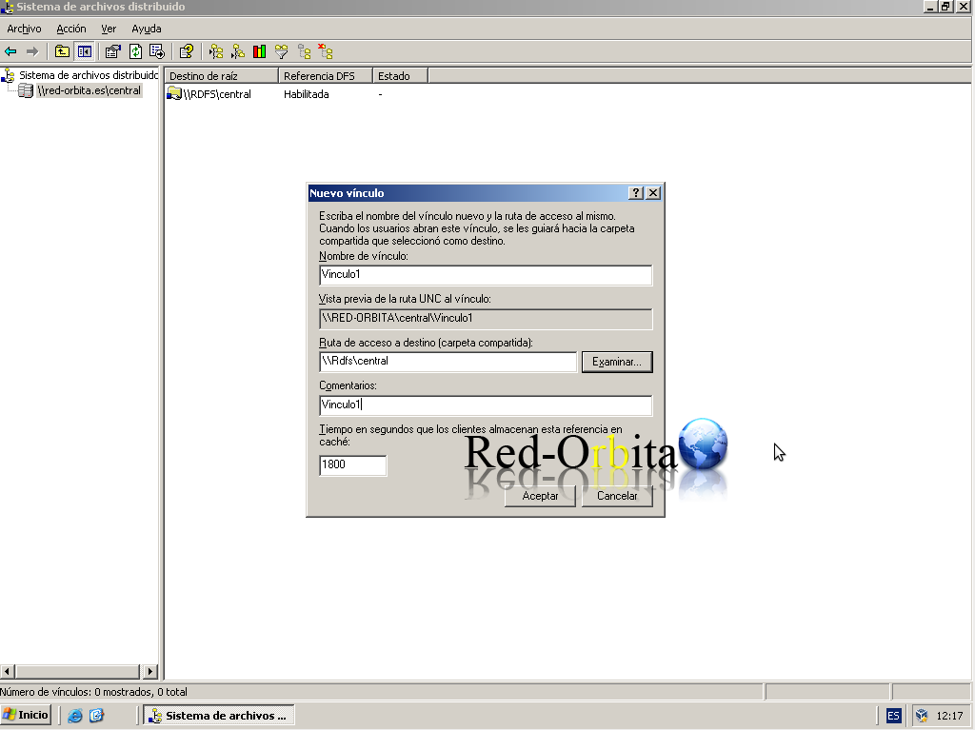Open the Inicio start button

coord(26,715)
